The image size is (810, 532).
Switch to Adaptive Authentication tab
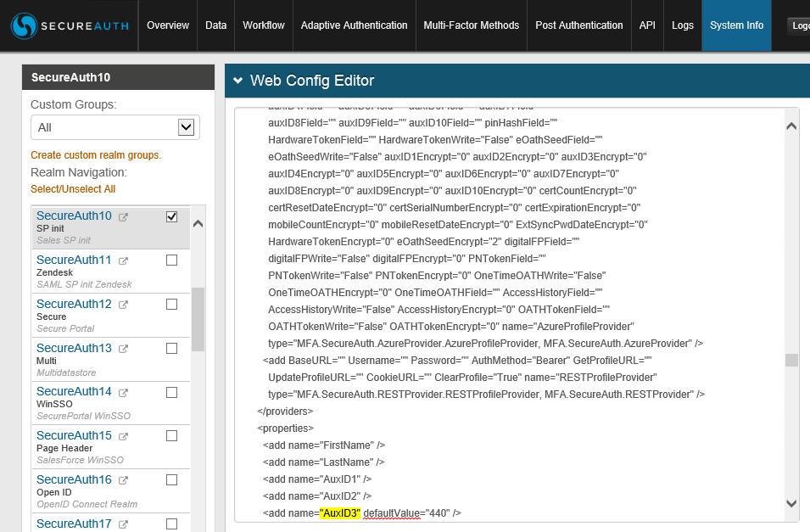354,25
